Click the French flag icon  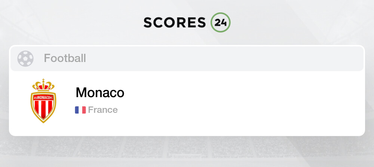click(x=80, y=110)
